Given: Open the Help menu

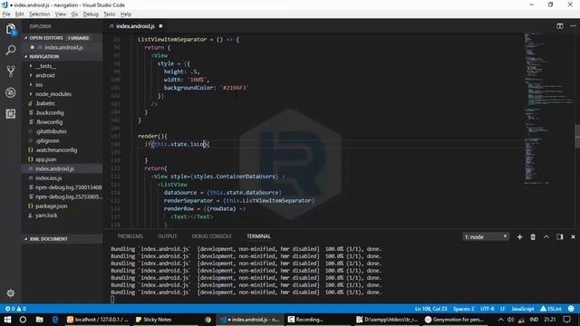Looking at the screenshot, I should coord(126,14).
